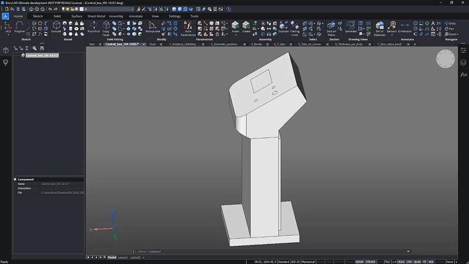This screenshot has width=469, height=264.
Task: Click the LookFrom navigation widget
Action: [x=446, y=59]
